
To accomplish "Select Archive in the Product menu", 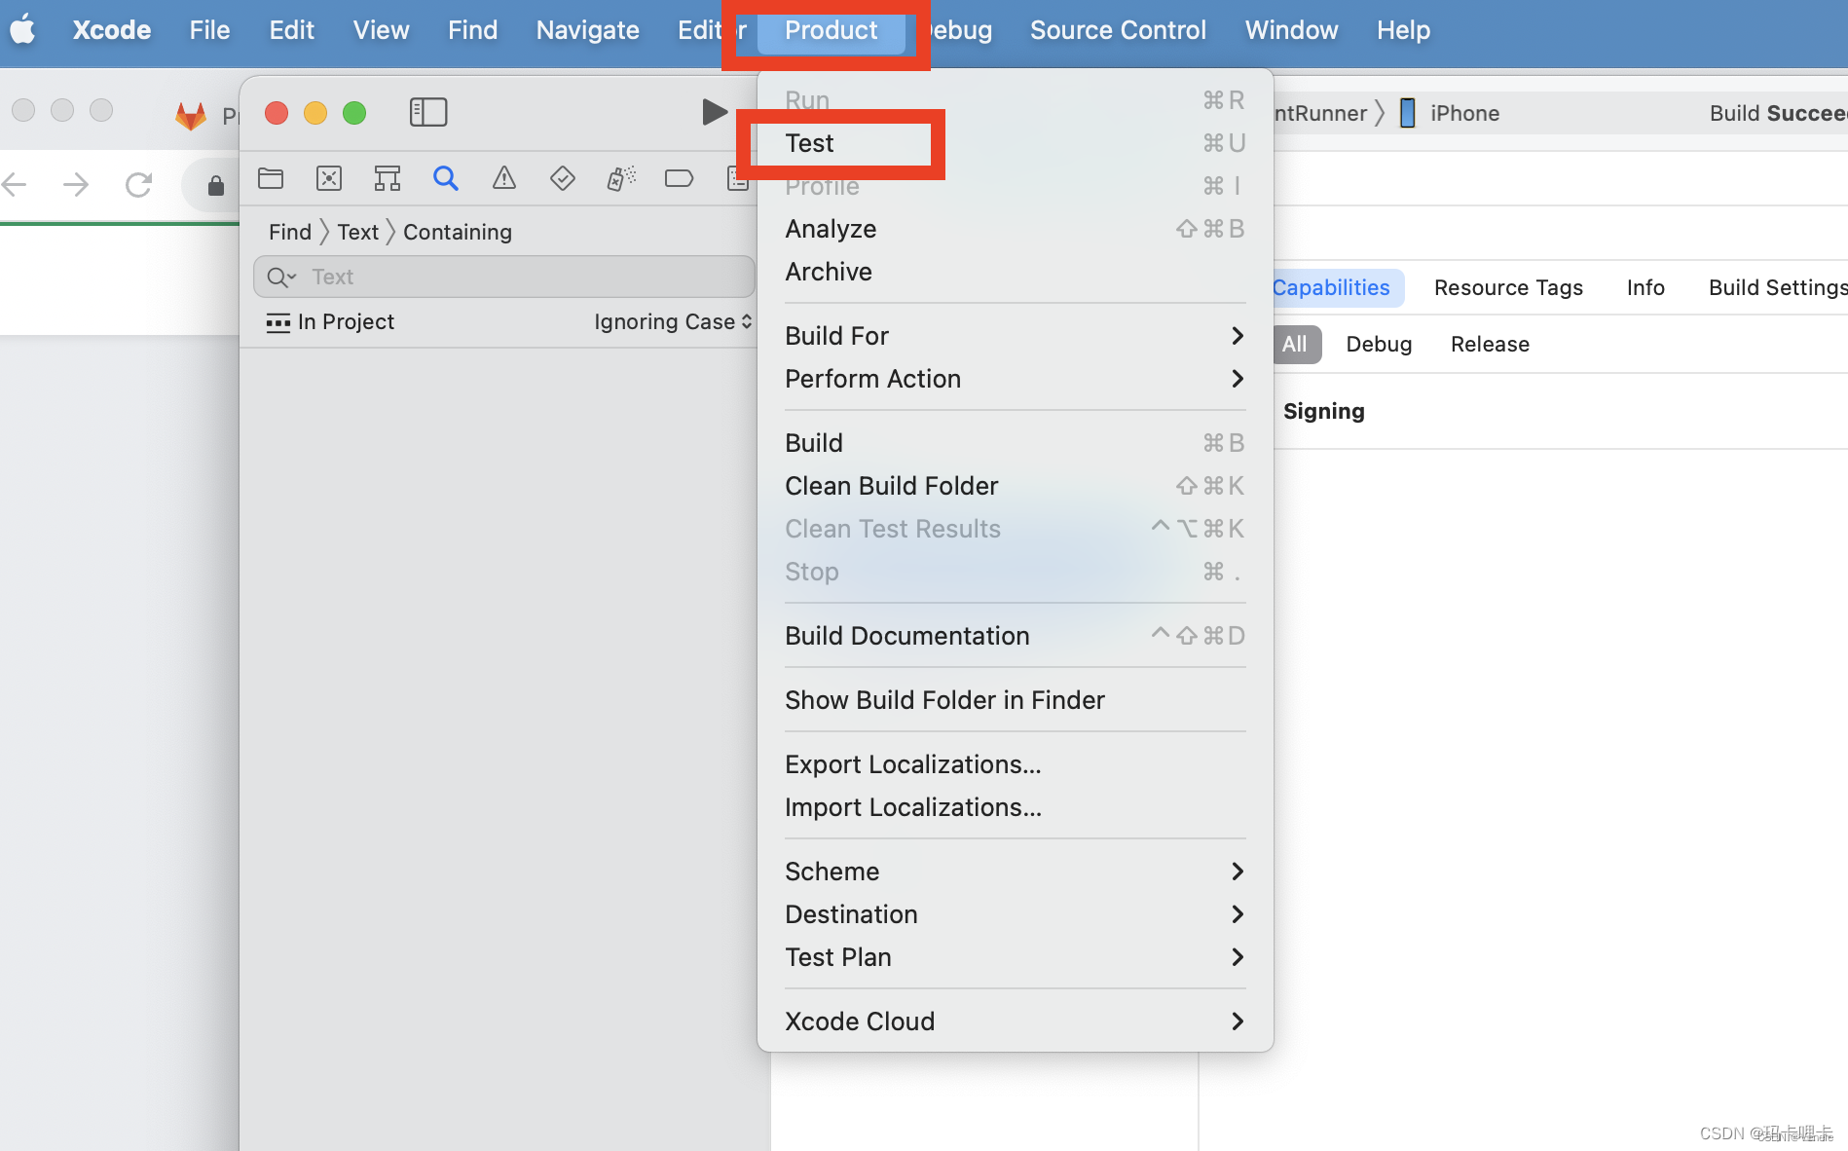I will click(1015, 272).
